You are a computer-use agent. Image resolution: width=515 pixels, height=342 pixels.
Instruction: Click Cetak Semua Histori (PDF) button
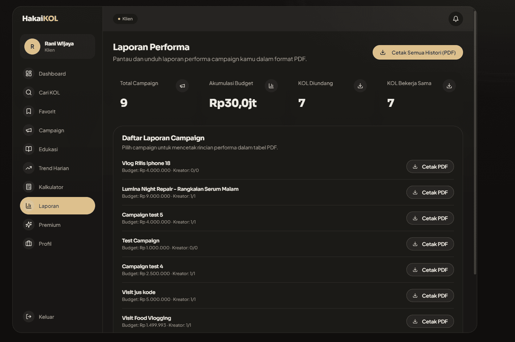coord(418,52)
